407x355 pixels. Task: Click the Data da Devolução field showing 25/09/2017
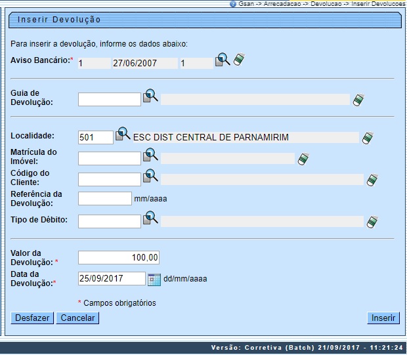click(112, 278)
